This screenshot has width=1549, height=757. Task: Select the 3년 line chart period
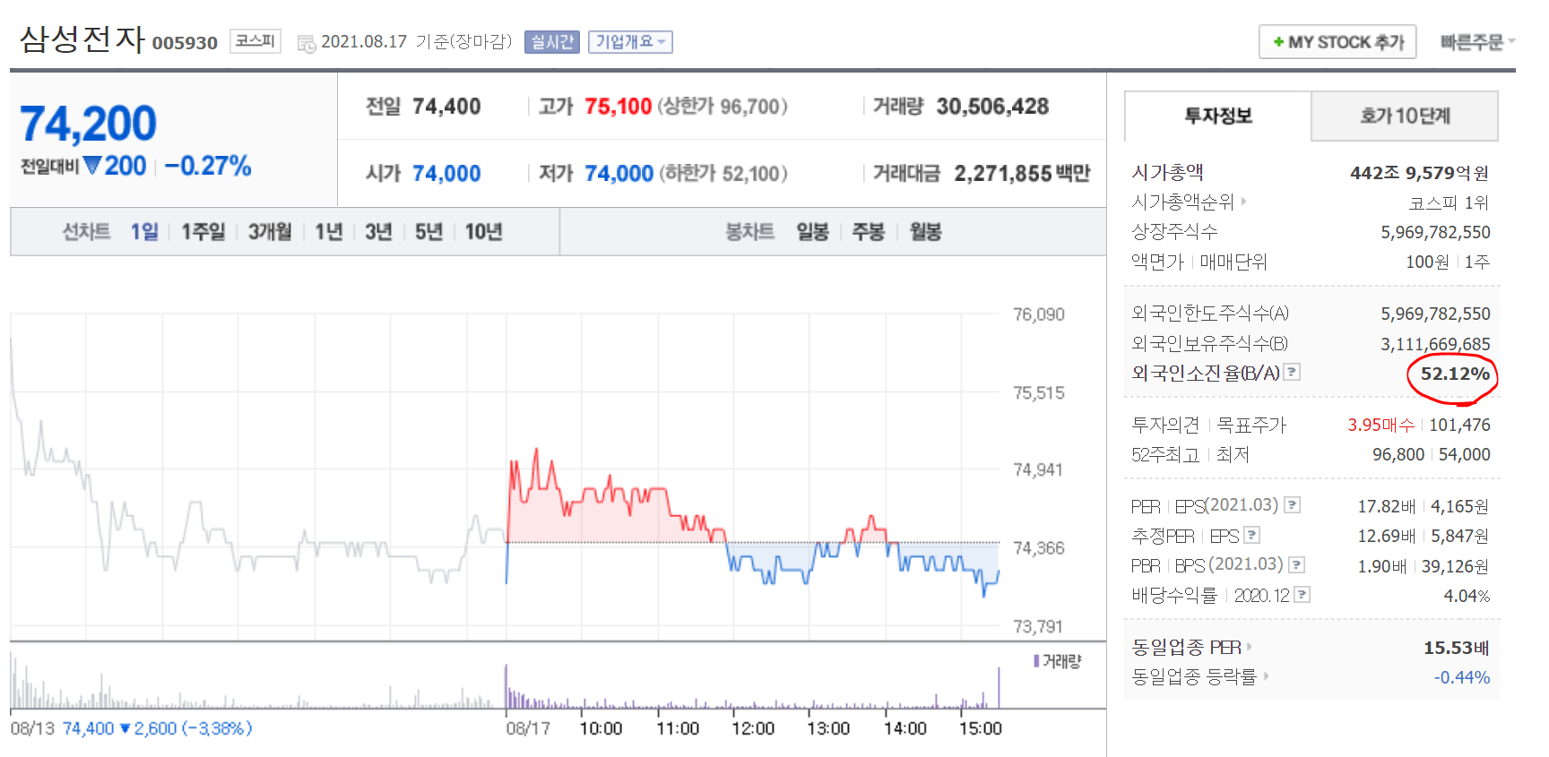(x=378, y=232)
